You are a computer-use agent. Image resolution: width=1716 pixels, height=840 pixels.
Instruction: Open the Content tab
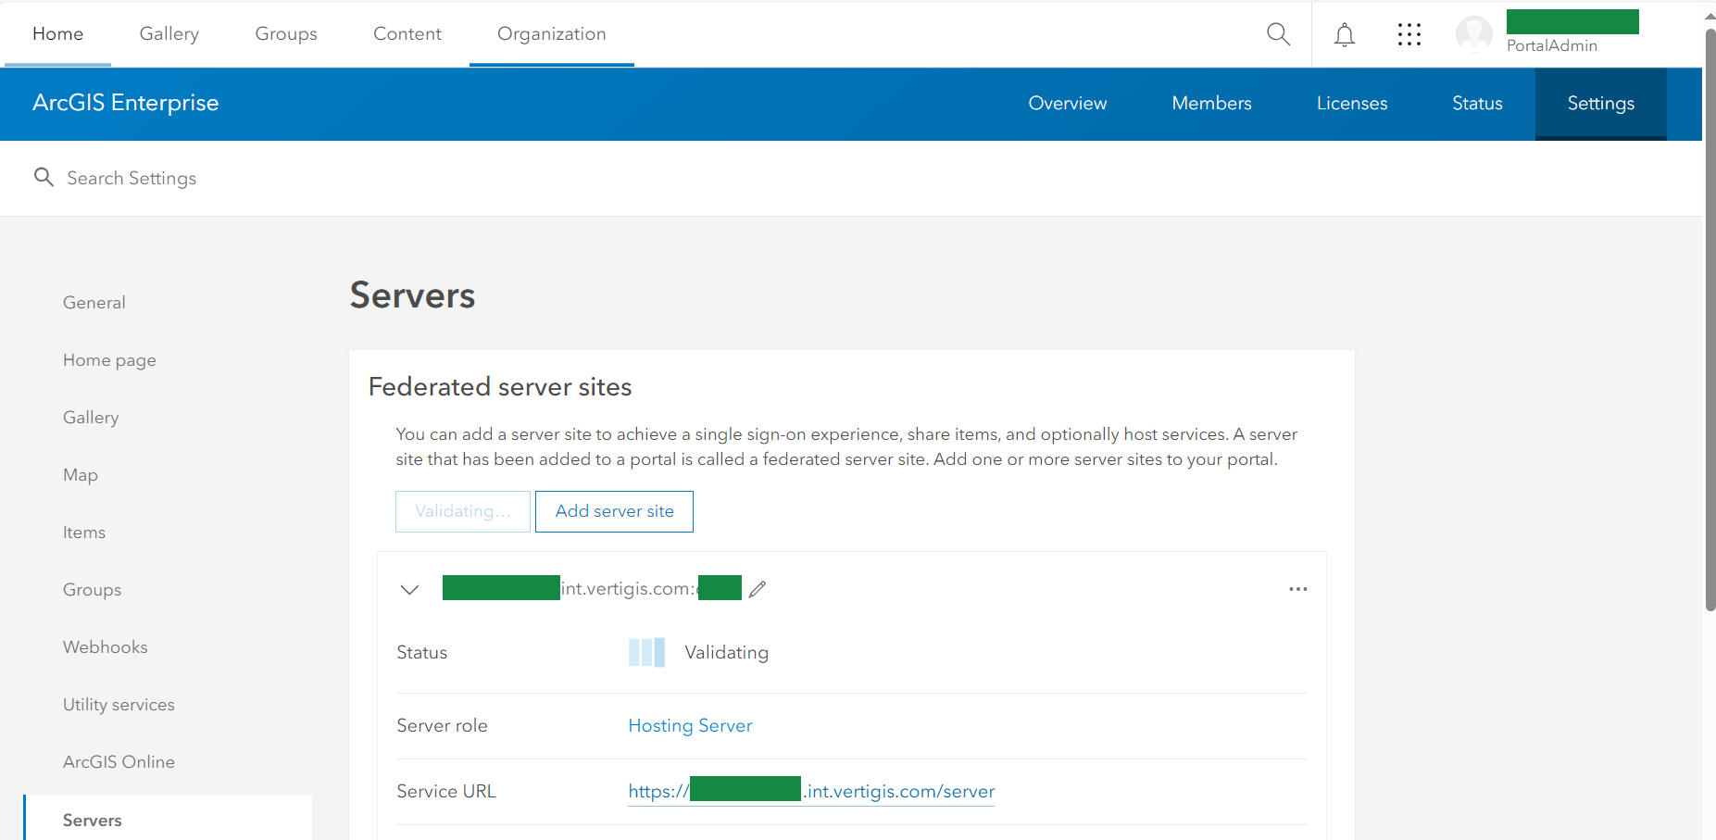(407, 33)
